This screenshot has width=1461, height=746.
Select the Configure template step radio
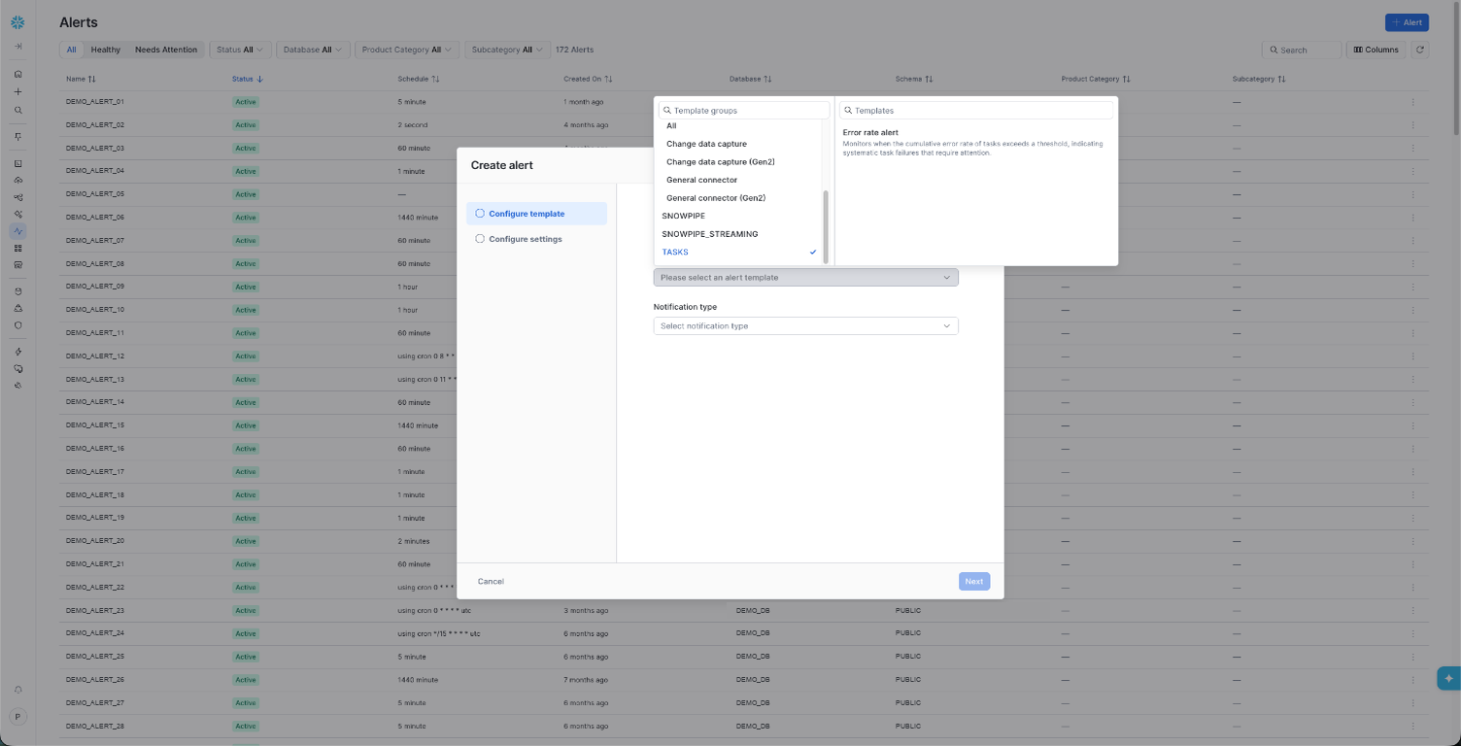pos(480,214)
